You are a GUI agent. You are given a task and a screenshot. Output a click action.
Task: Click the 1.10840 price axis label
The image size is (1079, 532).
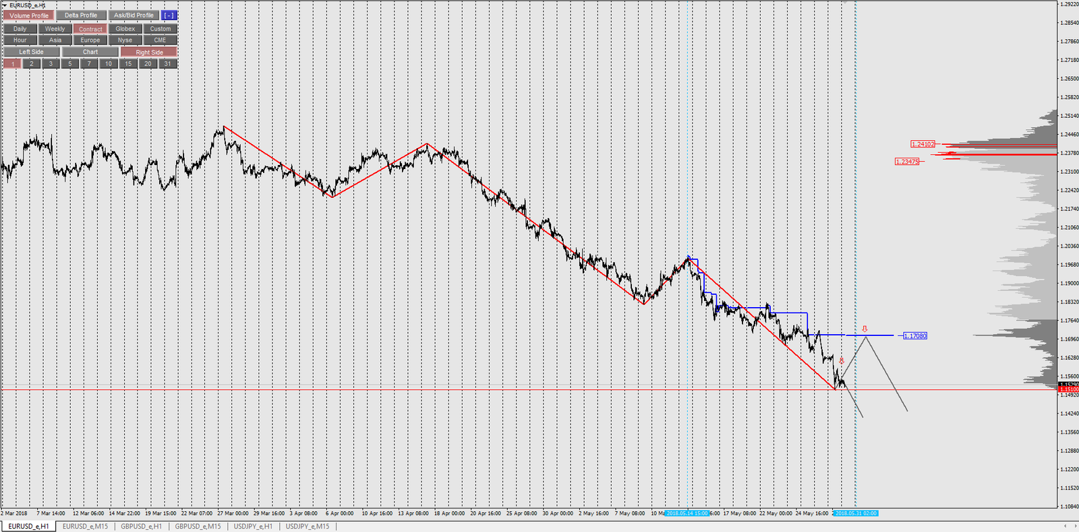click(1070, 506)
